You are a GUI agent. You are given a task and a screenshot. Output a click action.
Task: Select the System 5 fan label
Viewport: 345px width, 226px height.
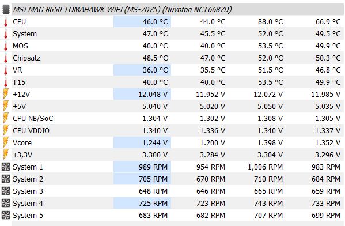click(x=28, y=216)
